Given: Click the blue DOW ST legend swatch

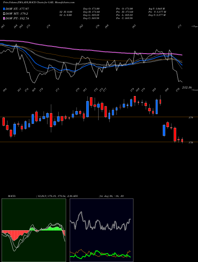Looking at the screenshot, I should click(x=4, y=9).
